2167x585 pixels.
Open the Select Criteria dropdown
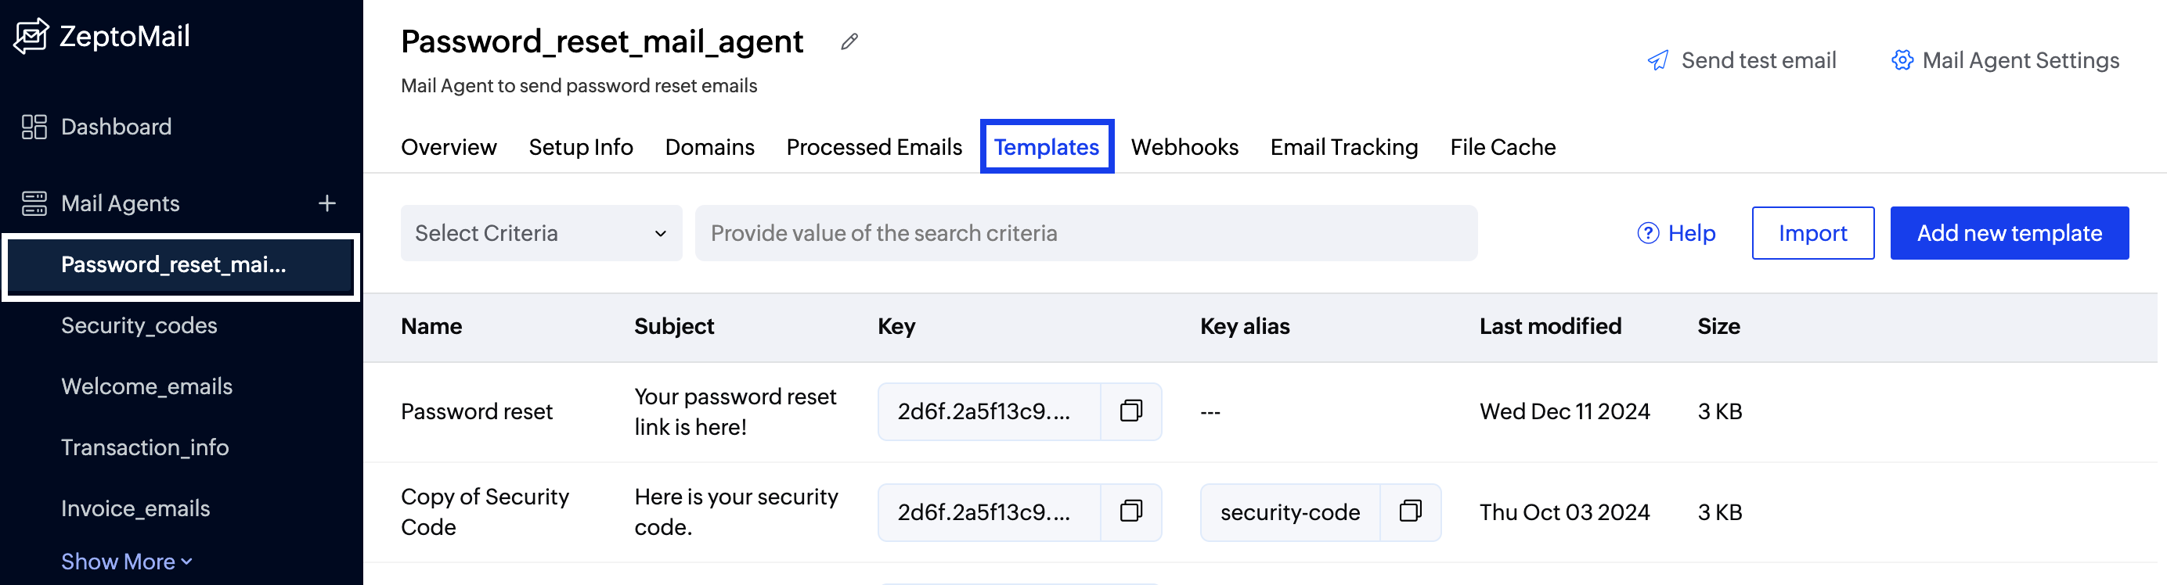click(541, 233)
